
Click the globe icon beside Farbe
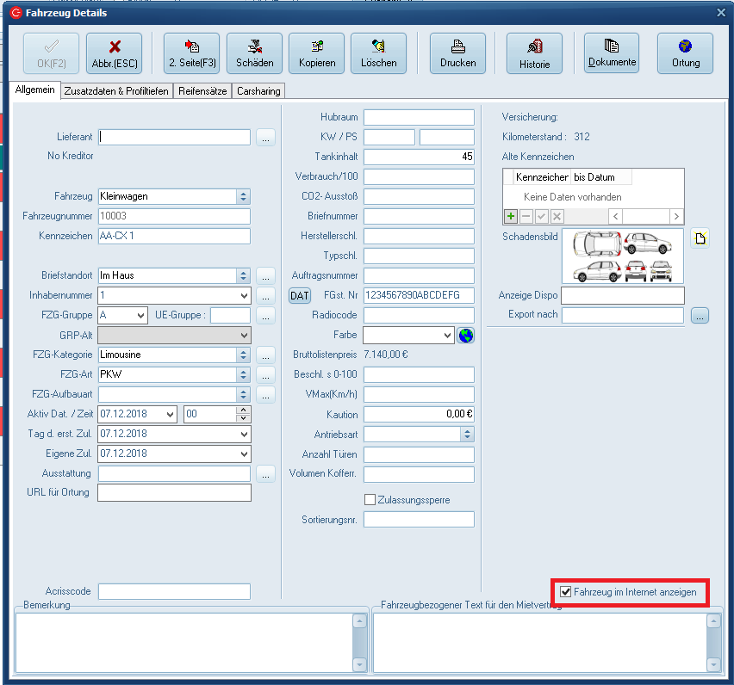(465, 335)
